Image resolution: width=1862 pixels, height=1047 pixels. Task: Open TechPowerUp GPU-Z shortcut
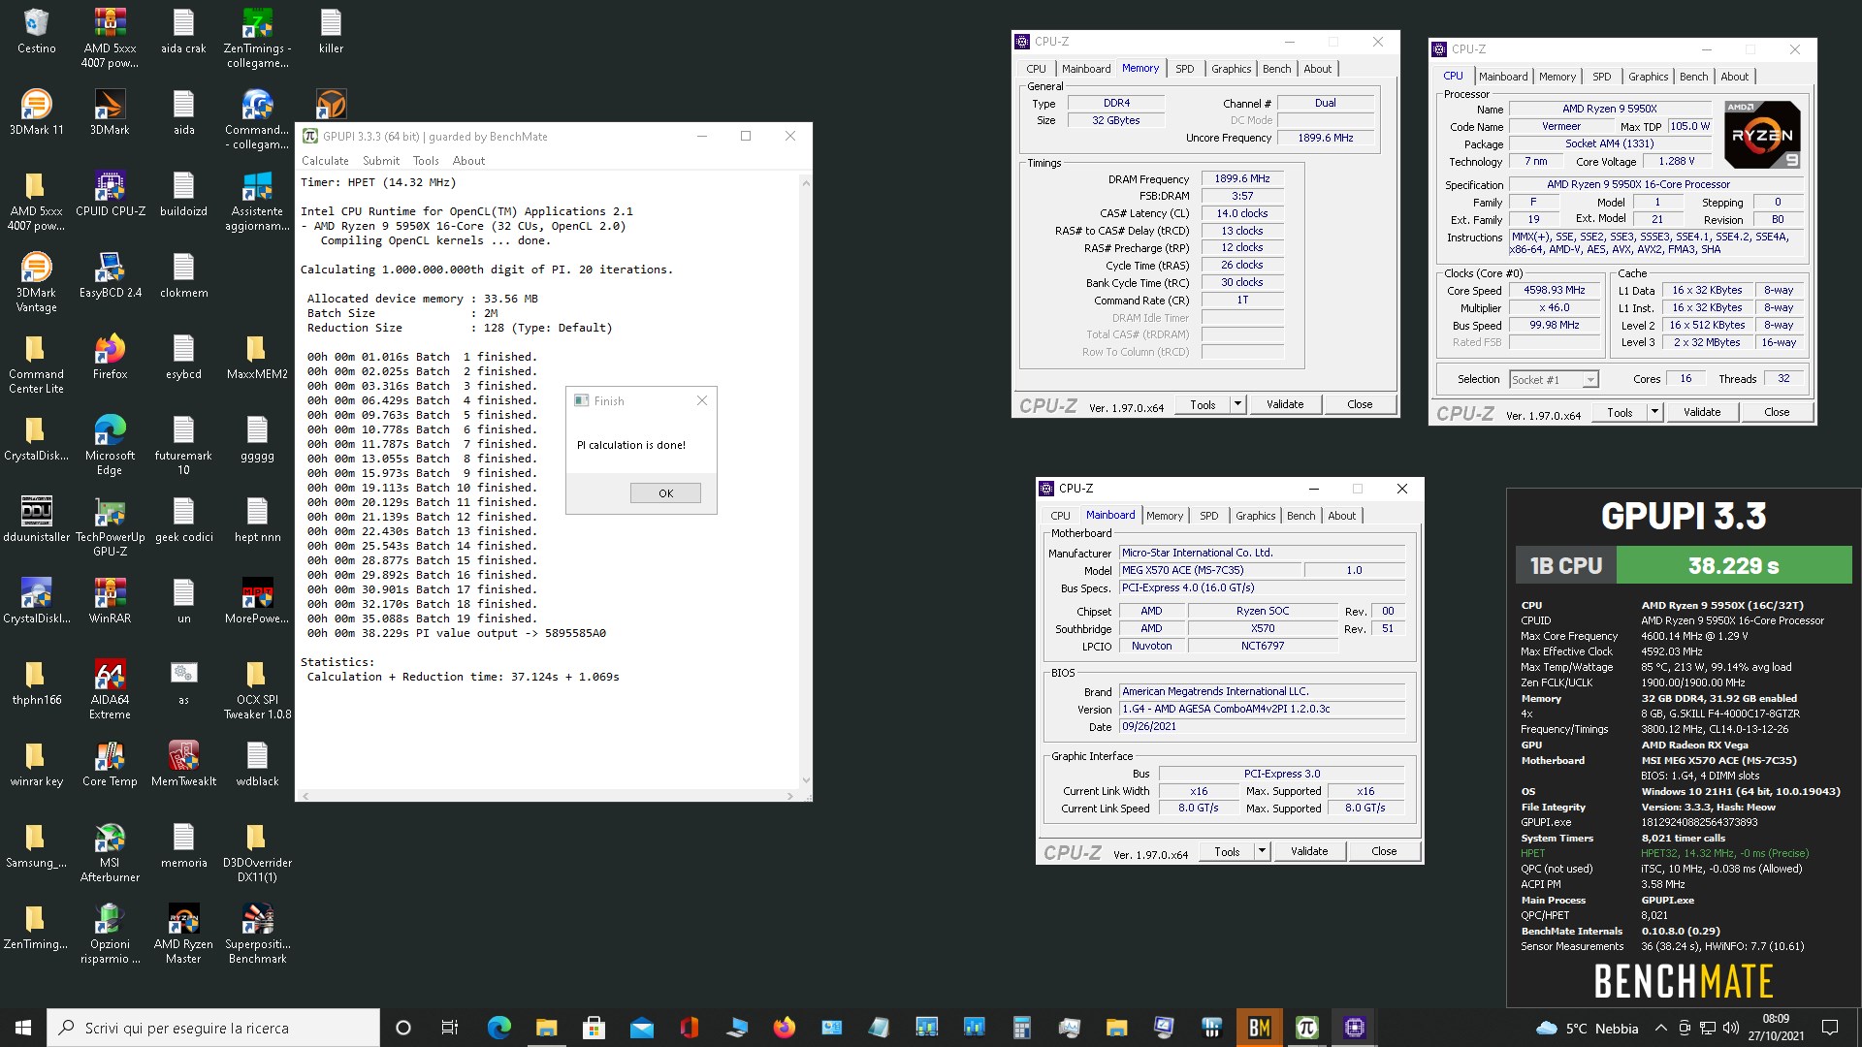click(110, 526)
